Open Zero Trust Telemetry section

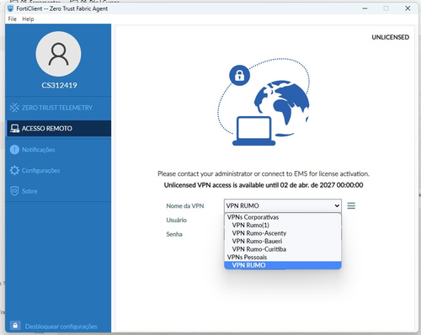coord(58,108)
